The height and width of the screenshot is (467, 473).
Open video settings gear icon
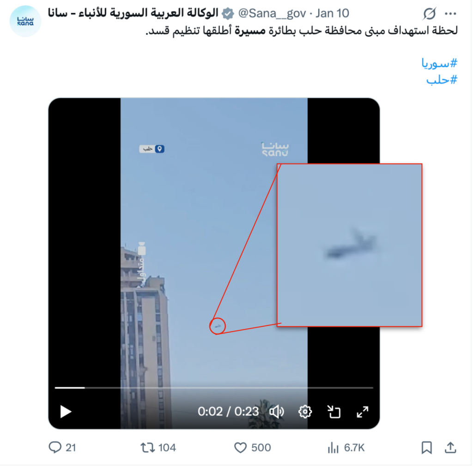(x=305, y=412)
